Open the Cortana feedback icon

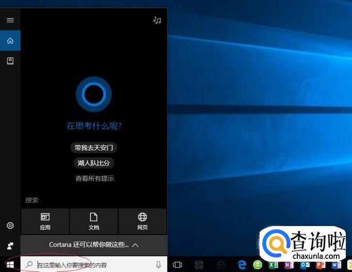coord(10,246)
